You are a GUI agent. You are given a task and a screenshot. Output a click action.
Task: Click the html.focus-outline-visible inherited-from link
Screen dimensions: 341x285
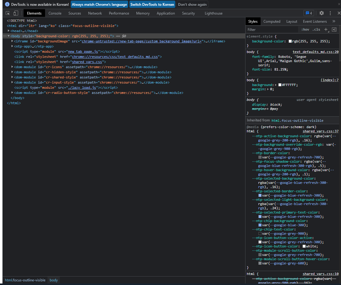pyautogui.click(x=297, y=121)
